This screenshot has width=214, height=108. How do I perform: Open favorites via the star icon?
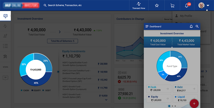(x=157, y=5)
